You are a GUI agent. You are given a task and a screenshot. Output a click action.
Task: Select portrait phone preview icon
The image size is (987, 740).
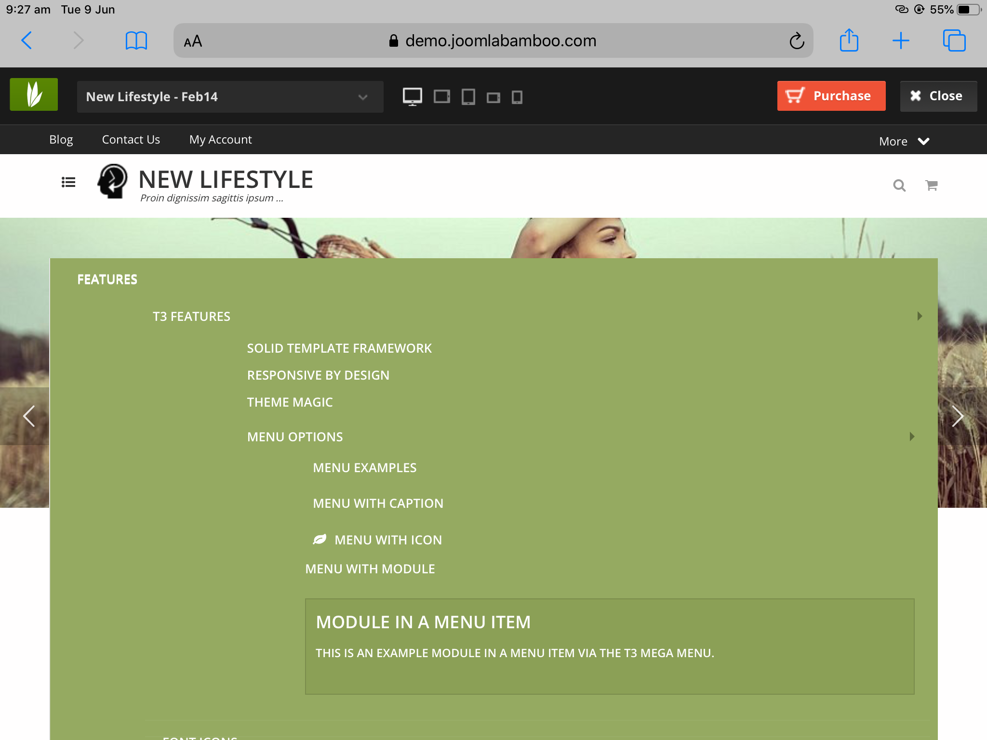click(517, 97)
